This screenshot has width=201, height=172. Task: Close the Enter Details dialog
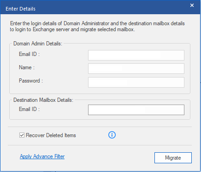192,6
